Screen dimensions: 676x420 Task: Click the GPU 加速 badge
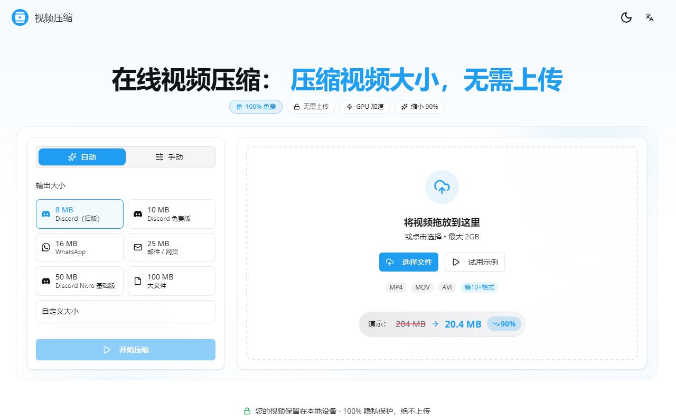click(364, 107)
